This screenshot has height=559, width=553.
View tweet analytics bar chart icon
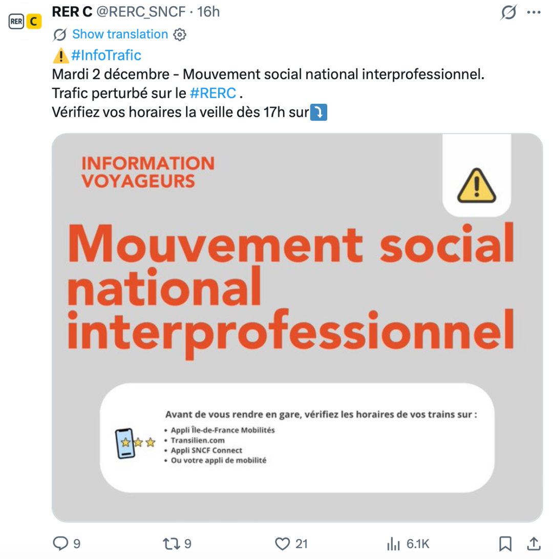tap(393, 543)
